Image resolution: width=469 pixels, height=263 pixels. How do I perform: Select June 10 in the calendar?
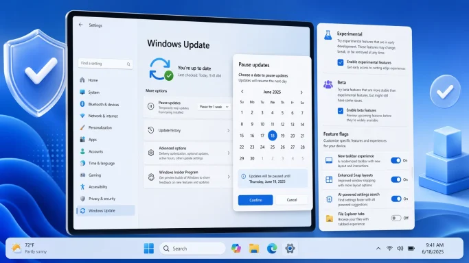[x=262, y=125]
